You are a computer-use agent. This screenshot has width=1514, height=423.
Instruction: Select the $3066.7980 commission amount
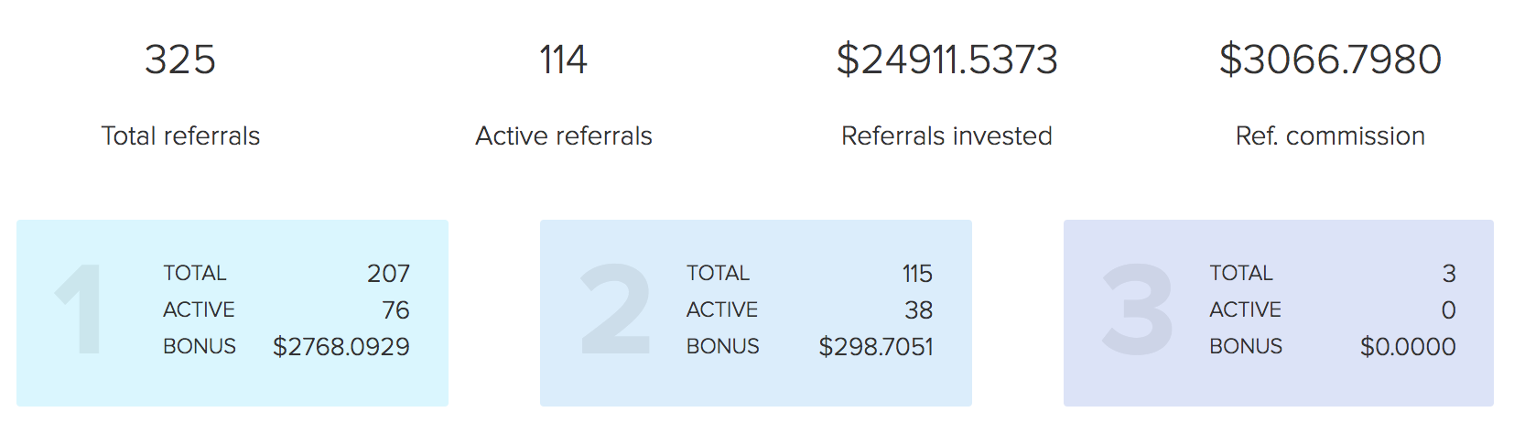pos(1330,60)
